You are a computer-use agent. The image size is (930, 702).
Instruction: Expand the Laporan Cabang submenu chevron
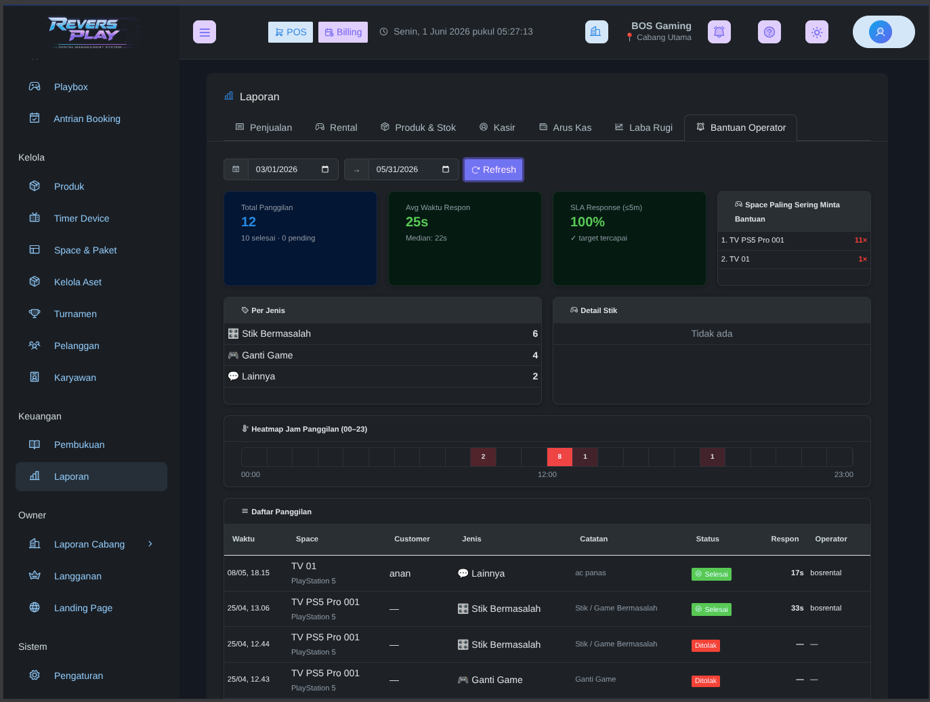click(150, 544)
